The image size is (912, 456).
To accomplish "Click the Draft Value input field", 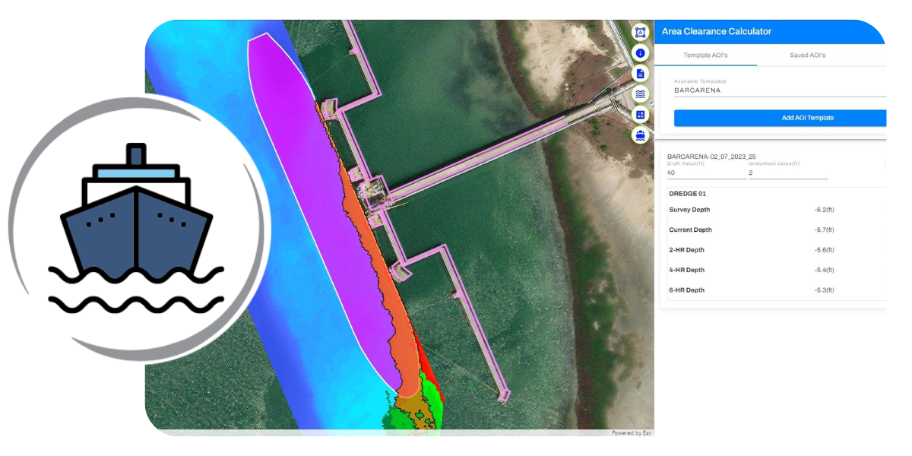I will [x=705, y=173].
